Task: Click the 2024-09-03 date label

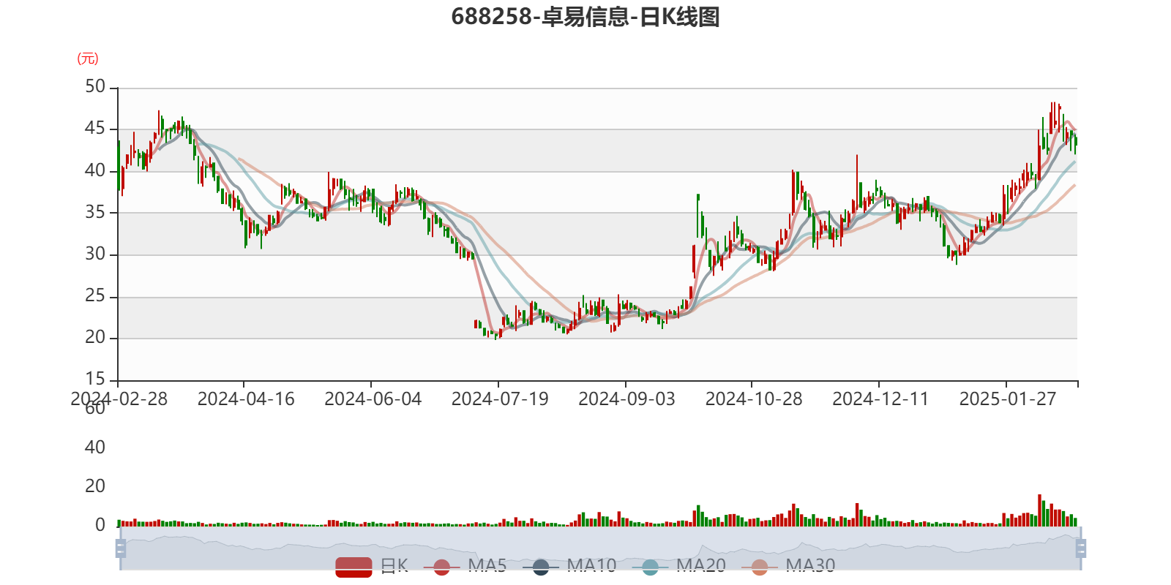Action: (x=627, y=399)
